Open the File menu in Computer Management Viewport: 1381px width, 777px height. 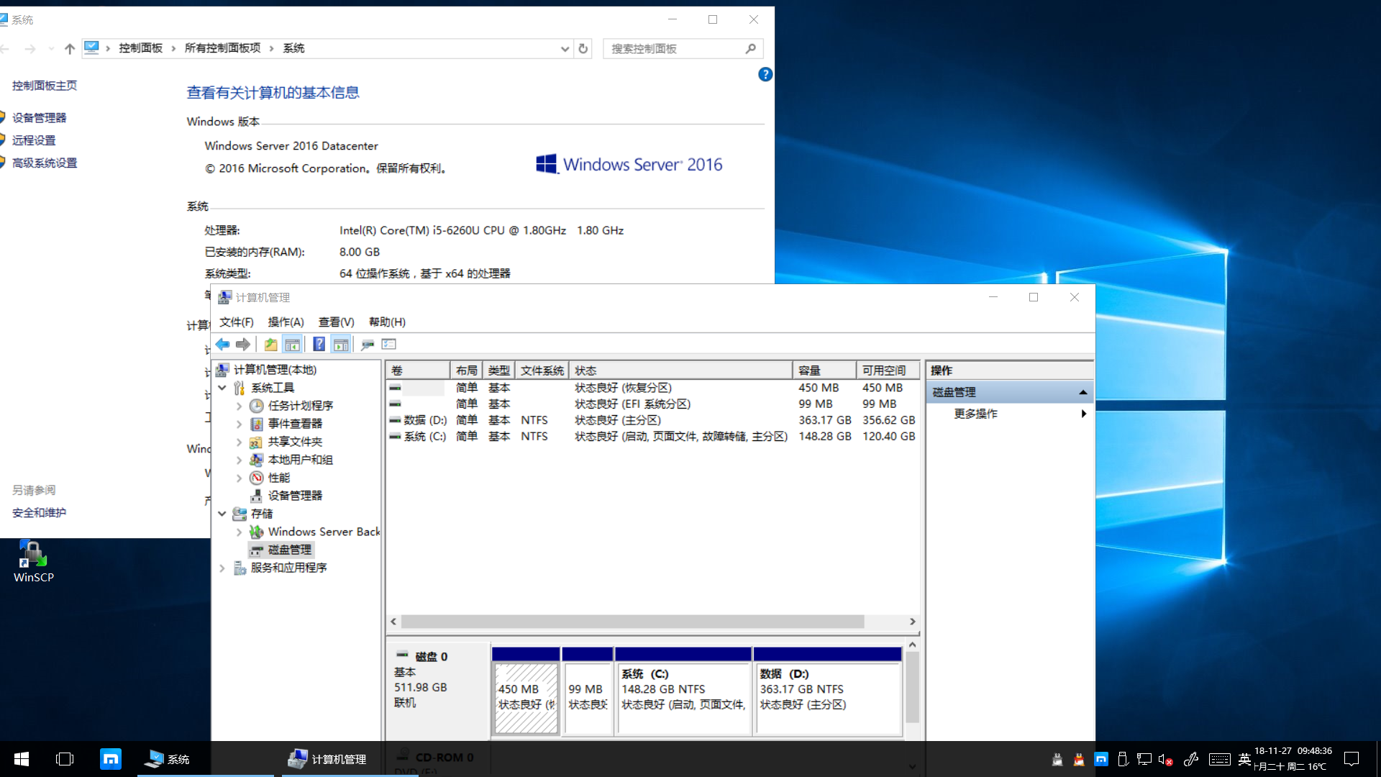point(237,322)
